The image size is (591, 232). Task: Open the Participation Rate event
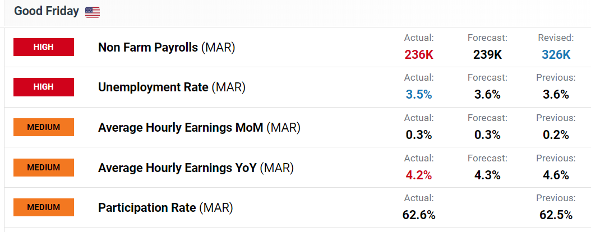coord(165,208)
